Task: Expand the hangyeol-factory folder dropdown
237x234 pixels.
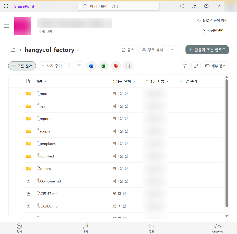Action: coord(78,50)
